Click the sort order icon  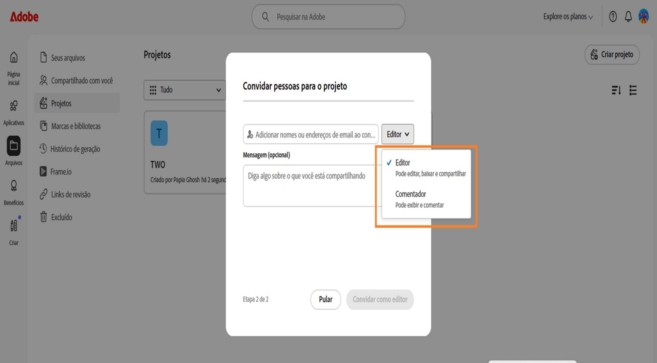616,90
